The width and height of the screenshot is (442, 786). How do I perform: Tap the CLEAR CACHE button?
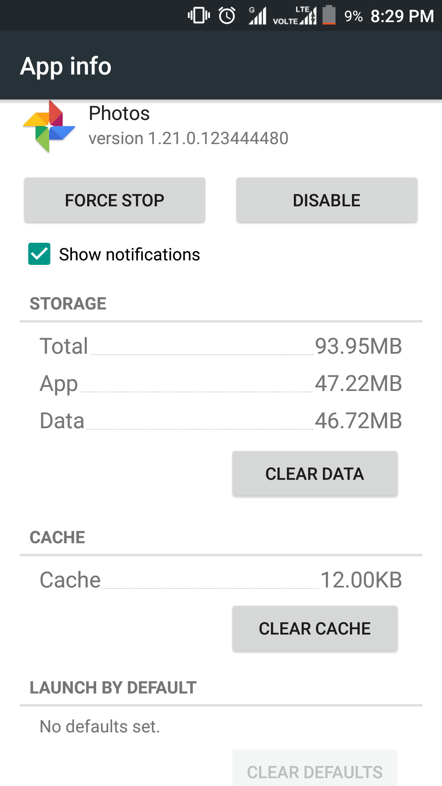[315, 628]
